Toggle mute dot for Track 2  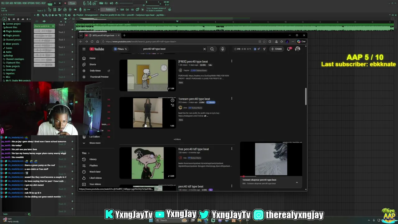[72, 37]
